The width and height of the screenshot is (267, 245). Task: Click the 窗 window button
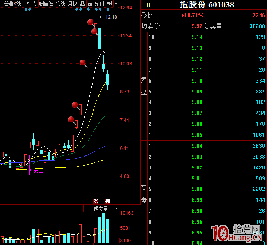point(90,4)
